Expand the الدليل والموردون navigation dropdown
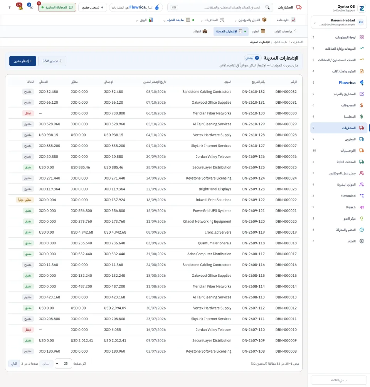370x387 pixels. 250,20
